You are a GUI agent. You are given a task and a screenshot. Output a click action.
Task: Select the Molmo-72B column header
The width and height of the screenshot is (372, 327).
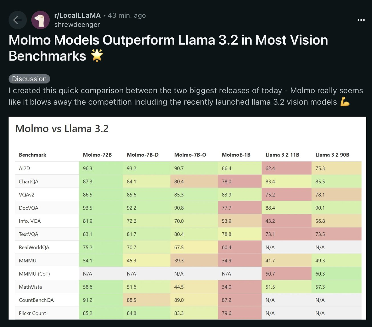97,155
